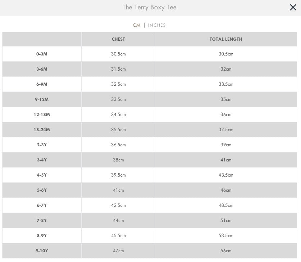Click the 46cm total length for 5-6Y
This screenshot has width=301, height=262.
[226, 190]
